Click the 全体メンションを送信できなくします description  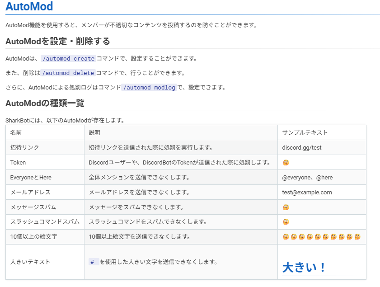pyautogui.click(x=139, y=178)
